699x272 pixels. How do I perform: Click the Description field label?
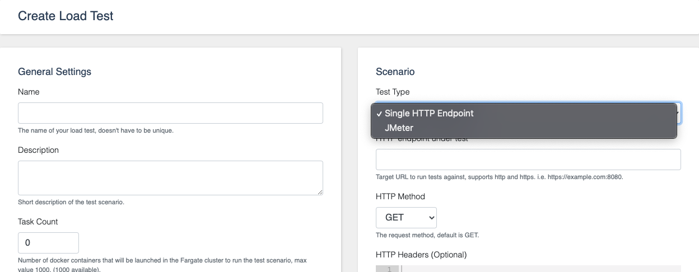click(38, 150)
